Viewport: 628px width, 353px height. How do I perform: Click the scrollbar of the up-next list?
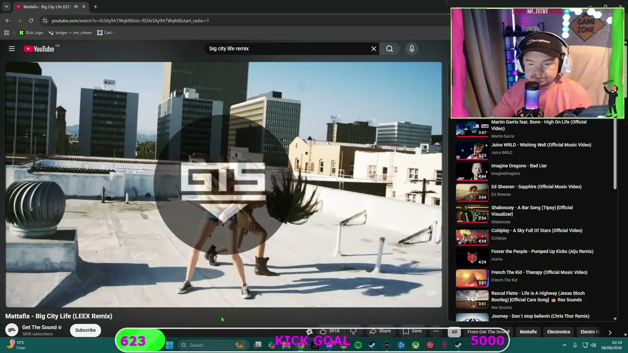pos(615,154)
